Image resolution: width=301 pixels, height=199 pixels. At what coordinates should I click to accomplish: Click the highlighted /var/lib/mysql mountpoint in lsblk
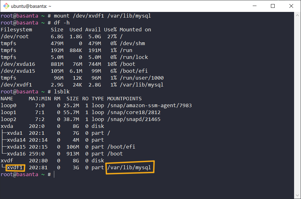130,167
